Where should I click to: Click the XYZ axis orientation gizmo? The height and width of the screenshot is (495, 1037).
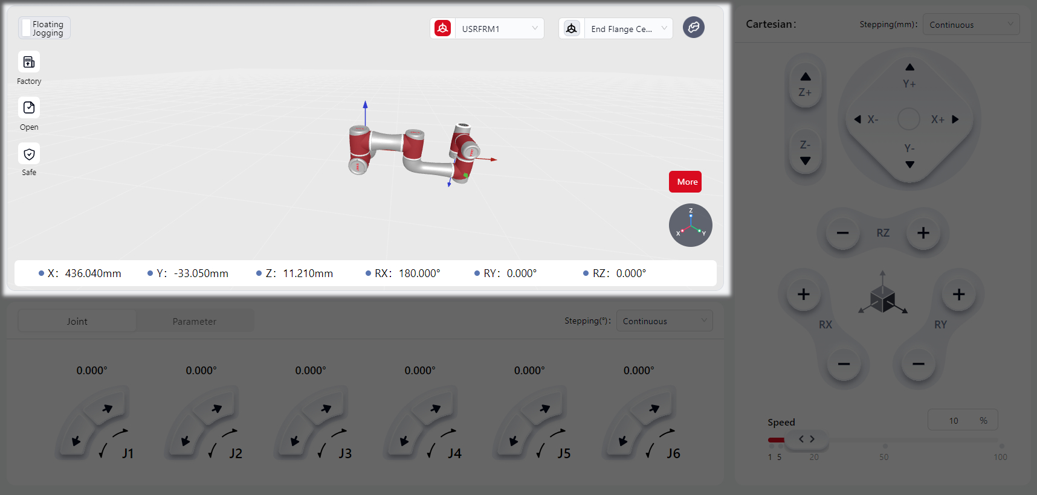(x=690, y=225)
